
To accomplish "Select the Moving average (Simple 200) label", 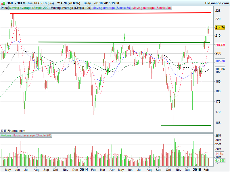I will [x=29, y=8].
